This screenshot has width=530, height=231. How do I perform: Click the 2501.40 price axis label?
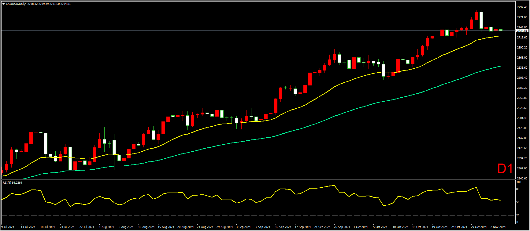pyautogui.click(x=522, y=118)
